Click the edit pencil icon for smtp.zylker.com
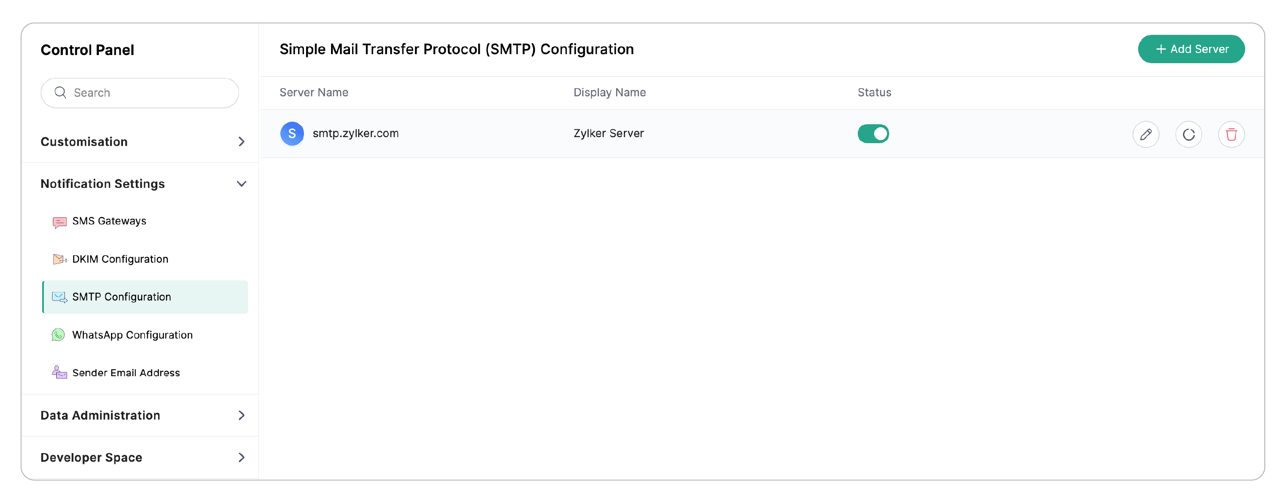1286x503 pixels. click(1145, 134)
